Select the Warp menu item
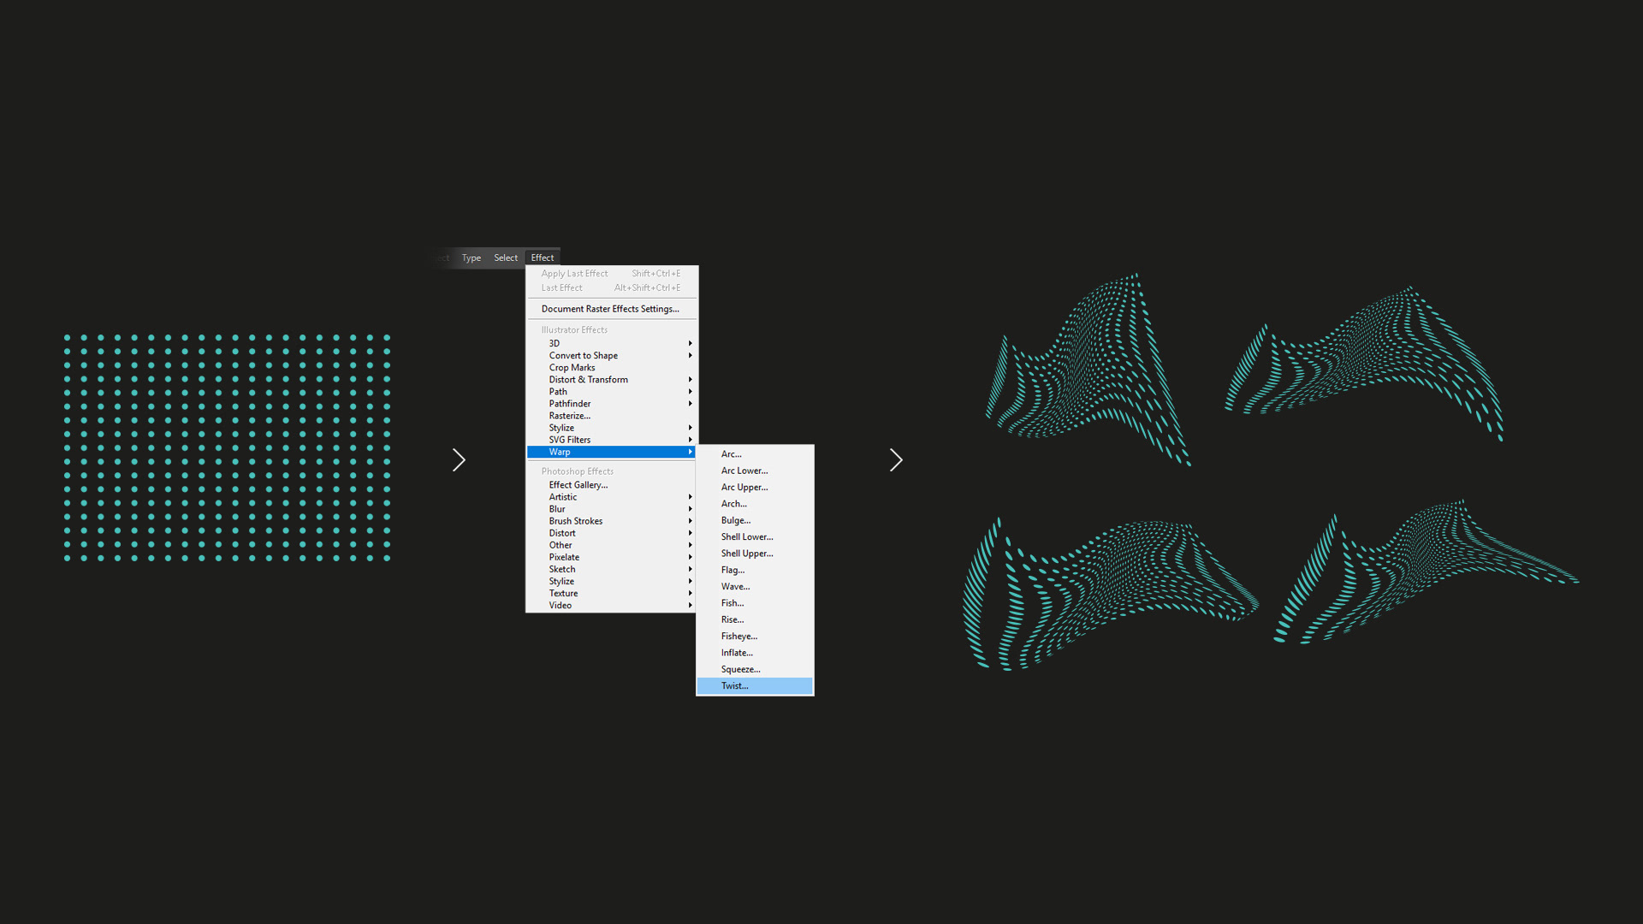Screen dimensions: 1643x924 point(560,452)
